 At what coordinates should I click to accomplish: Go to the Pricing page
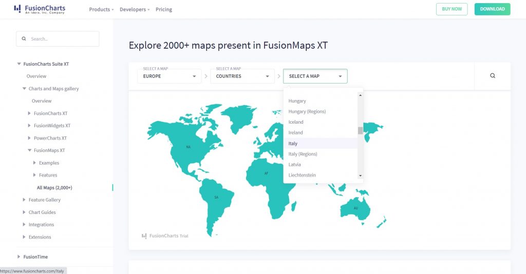pyautogui.click(x=164, y=9)
